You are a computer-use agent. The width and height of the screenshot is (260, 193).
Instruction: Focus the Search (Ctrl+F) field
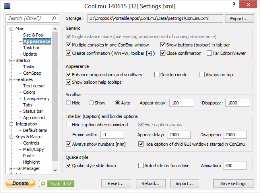pyautogui.click(x=32, y=18)
